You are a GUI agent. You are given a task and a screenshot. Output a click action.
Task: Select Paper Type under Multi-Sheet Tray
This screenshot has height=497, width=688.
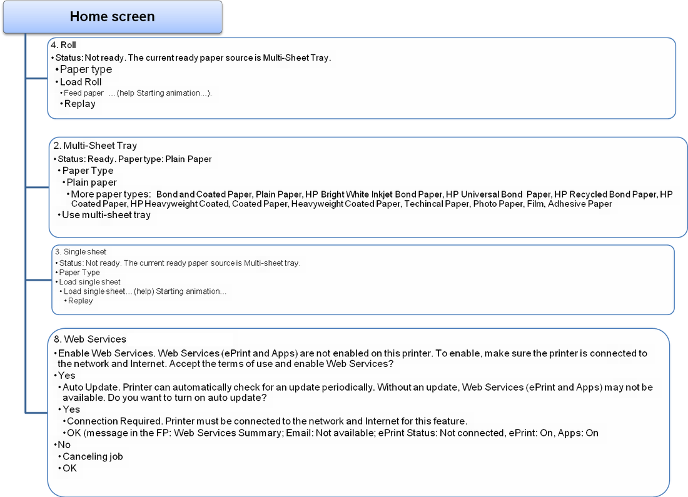click(88, 171)
